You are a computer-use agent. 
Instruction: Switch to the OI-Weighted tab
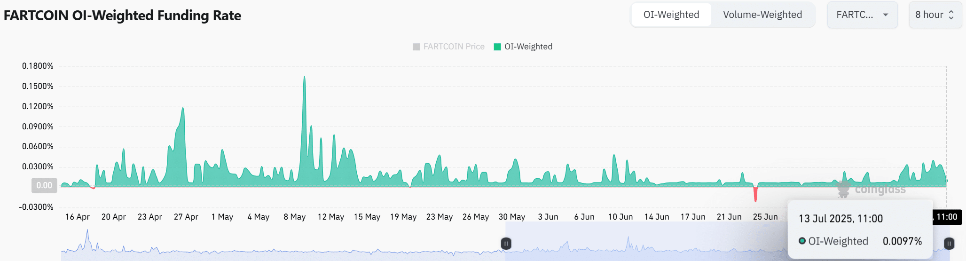click(671, 15)
